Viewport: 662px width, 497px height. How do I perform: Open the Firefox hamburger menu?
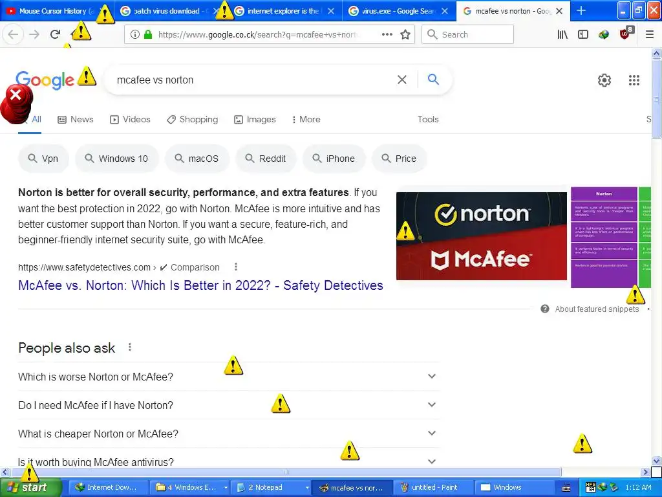tap(650, 34)
